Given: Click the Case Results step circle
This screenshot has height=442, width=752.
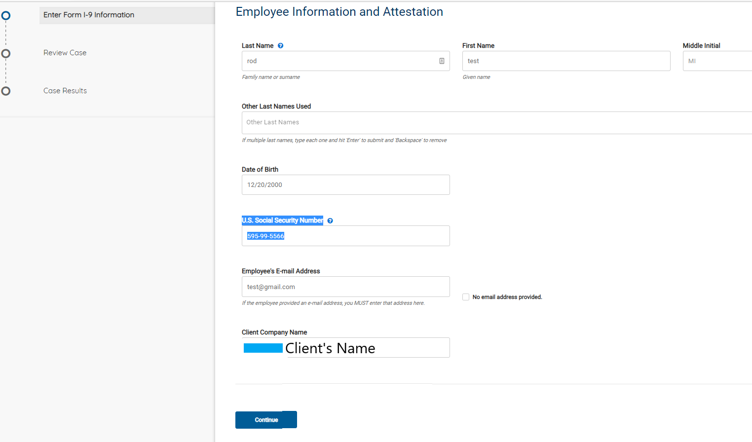Looking at the screenshot, I should 6,91.
